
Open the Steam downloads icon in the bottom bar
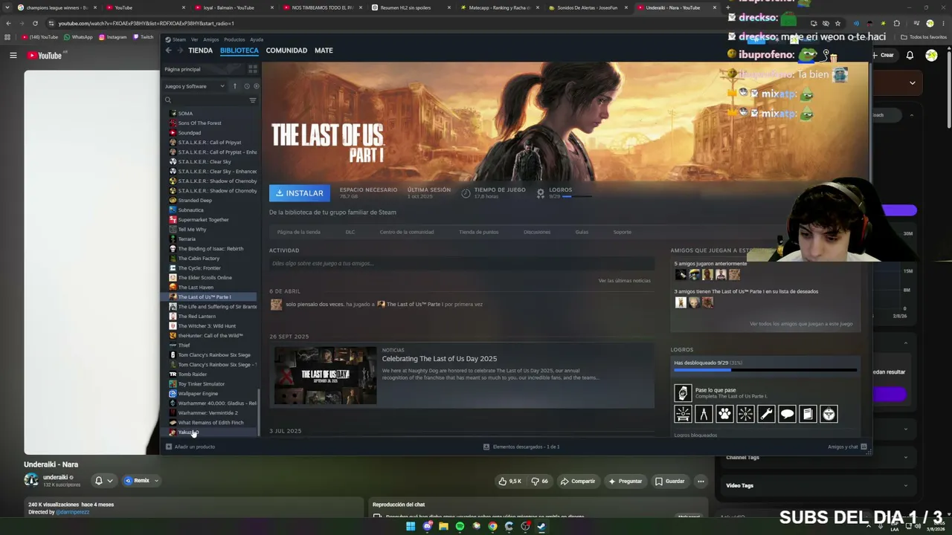(486, 447)
